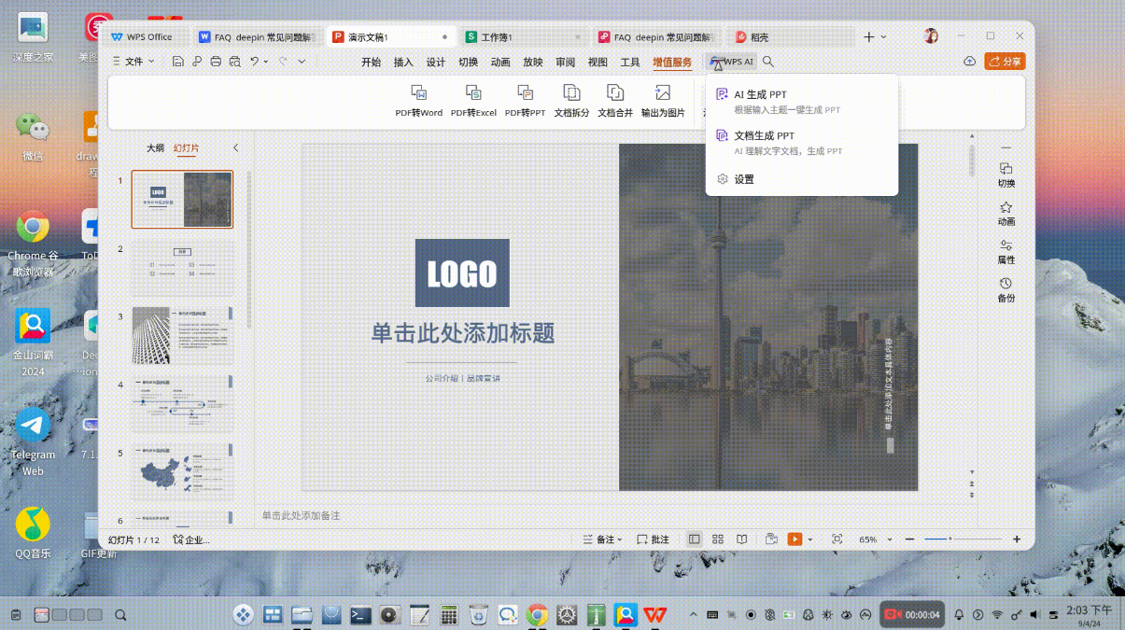1125x630 pixels.
Task: Select the PDF转Word conversion tool
Action: 419,101
